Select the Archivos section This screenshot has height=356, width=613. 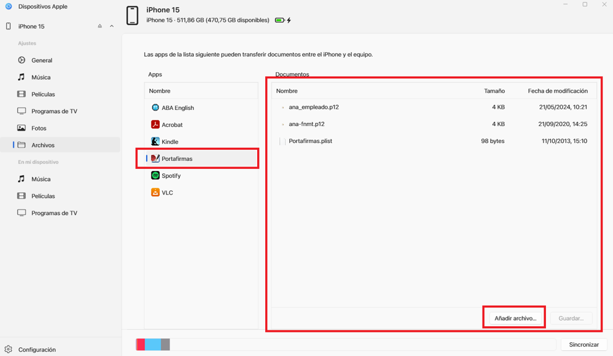pyautogui.click(x=61, y=145)
